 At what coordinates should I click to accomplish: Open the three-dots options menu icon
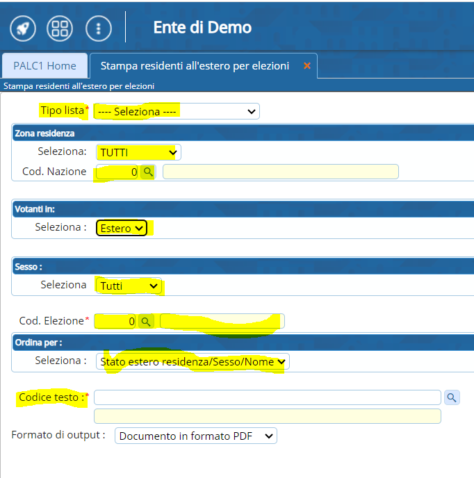coord(98,28)
